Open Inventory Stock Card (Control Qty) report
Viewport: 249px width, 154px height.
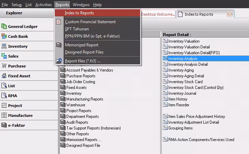pyautogui.click(x=196, y=88)
